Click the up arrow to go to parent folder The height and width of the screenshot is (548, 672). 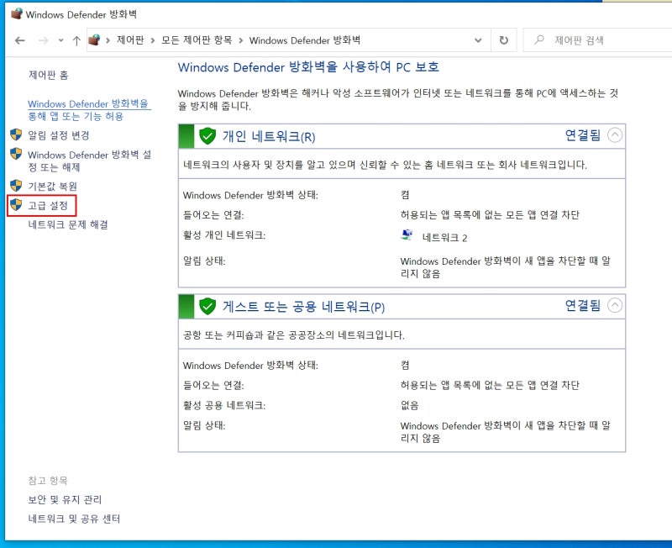pos(78,40)
